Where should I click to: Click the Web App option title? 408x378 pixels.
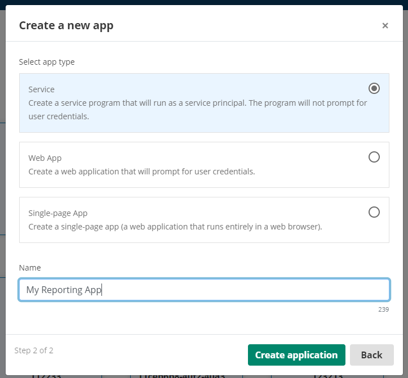click(x=45, y=158)
